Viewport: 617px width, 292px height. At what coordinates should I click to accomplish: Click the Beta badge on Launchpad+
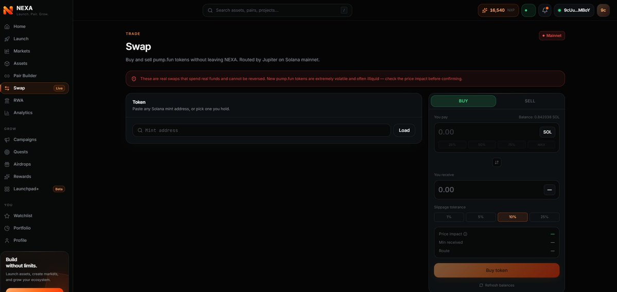pyautogui.click(x=59, y=189)
